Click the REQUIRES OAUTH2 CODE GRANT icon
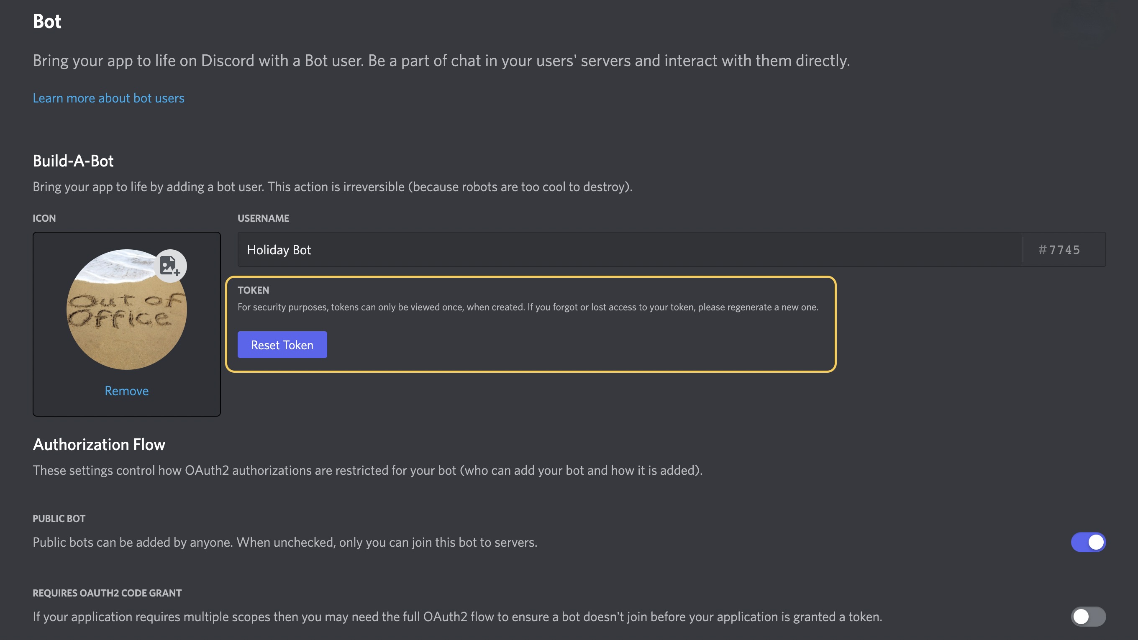This screenshot has width=1138, height=640. [x=1088, y=616]
